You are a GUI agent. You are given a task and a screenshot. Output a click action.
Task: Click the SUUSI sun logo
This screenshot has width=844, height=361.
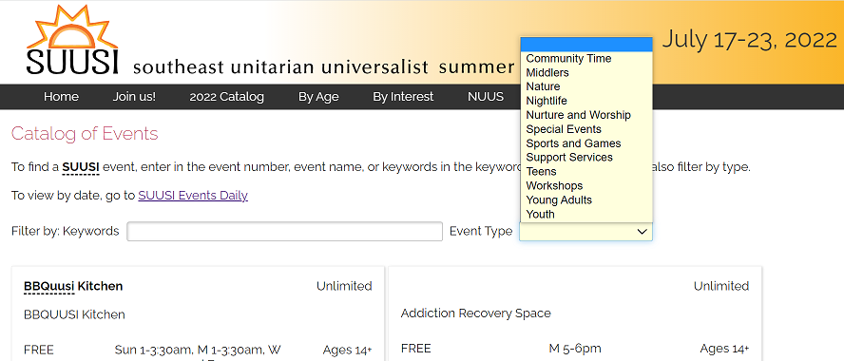[72, 40]
